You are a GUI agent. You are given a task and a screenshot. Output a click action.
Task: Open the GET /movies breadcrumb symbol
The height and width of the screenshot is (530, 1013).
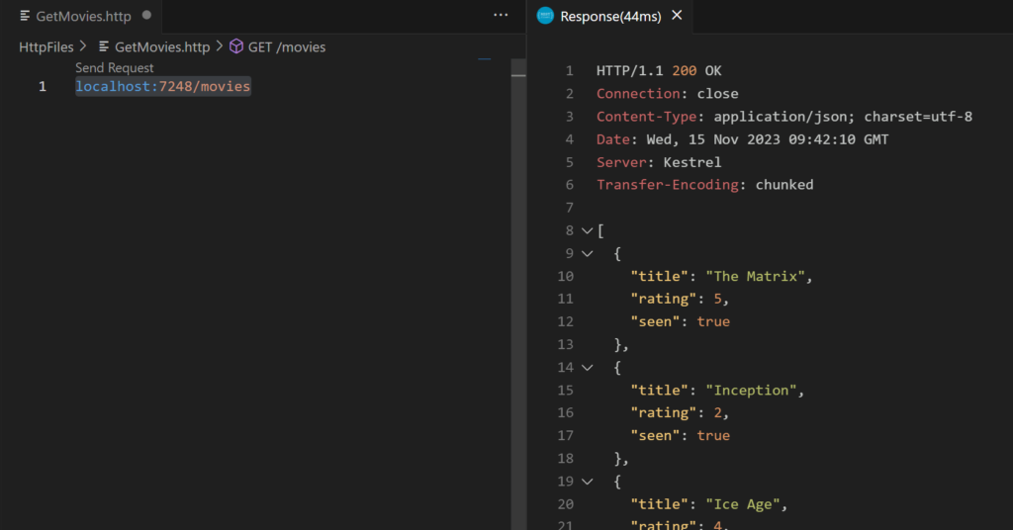pyautogui.click(x=287, y=46)
